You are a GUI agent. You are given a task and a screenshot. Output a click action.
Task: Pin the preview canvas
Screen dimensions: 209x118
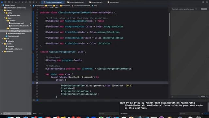(172, 97)
